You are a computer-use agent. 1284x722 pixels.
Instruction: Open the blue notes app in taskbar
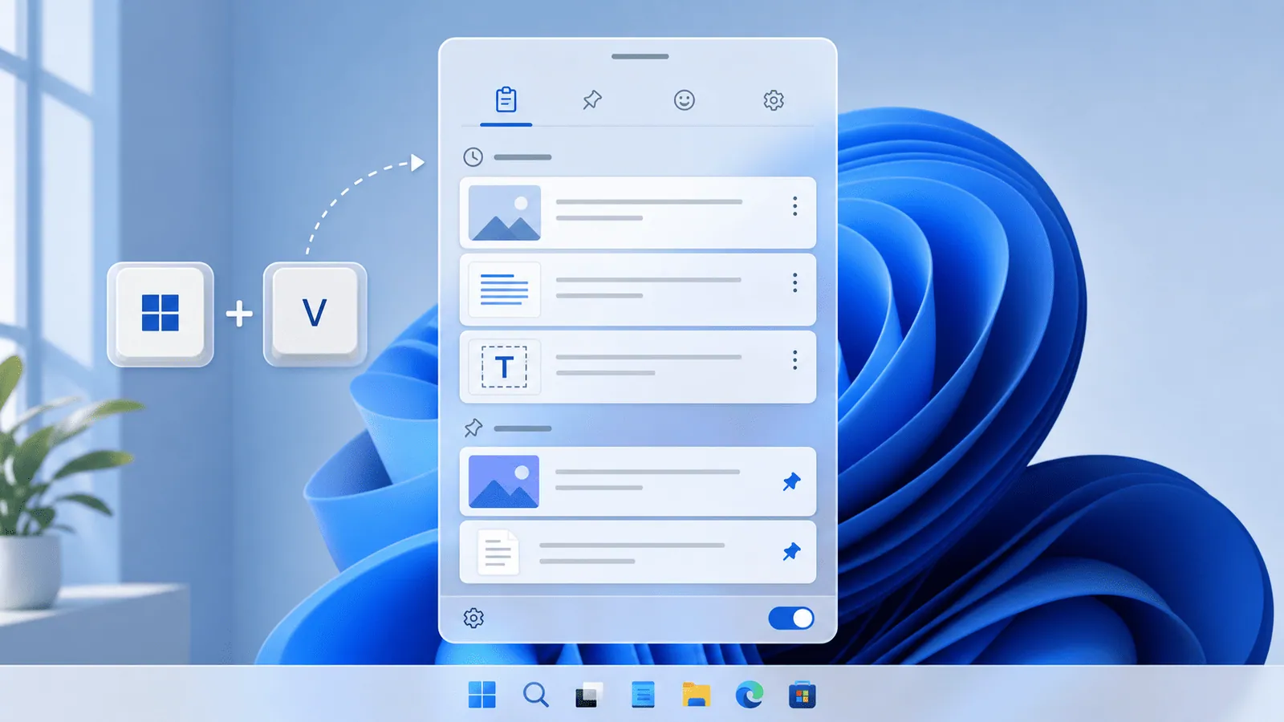(x=643, y=695)
